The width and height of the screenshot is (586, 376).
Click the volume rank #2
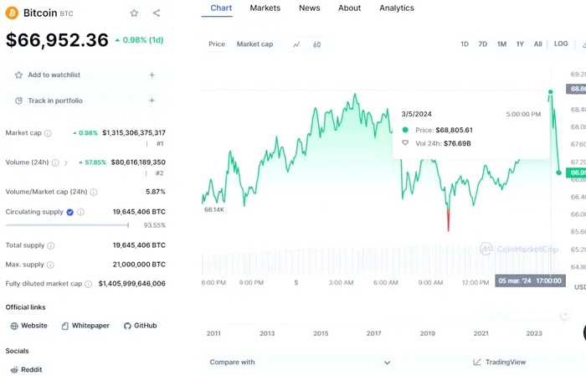[160, 173]
